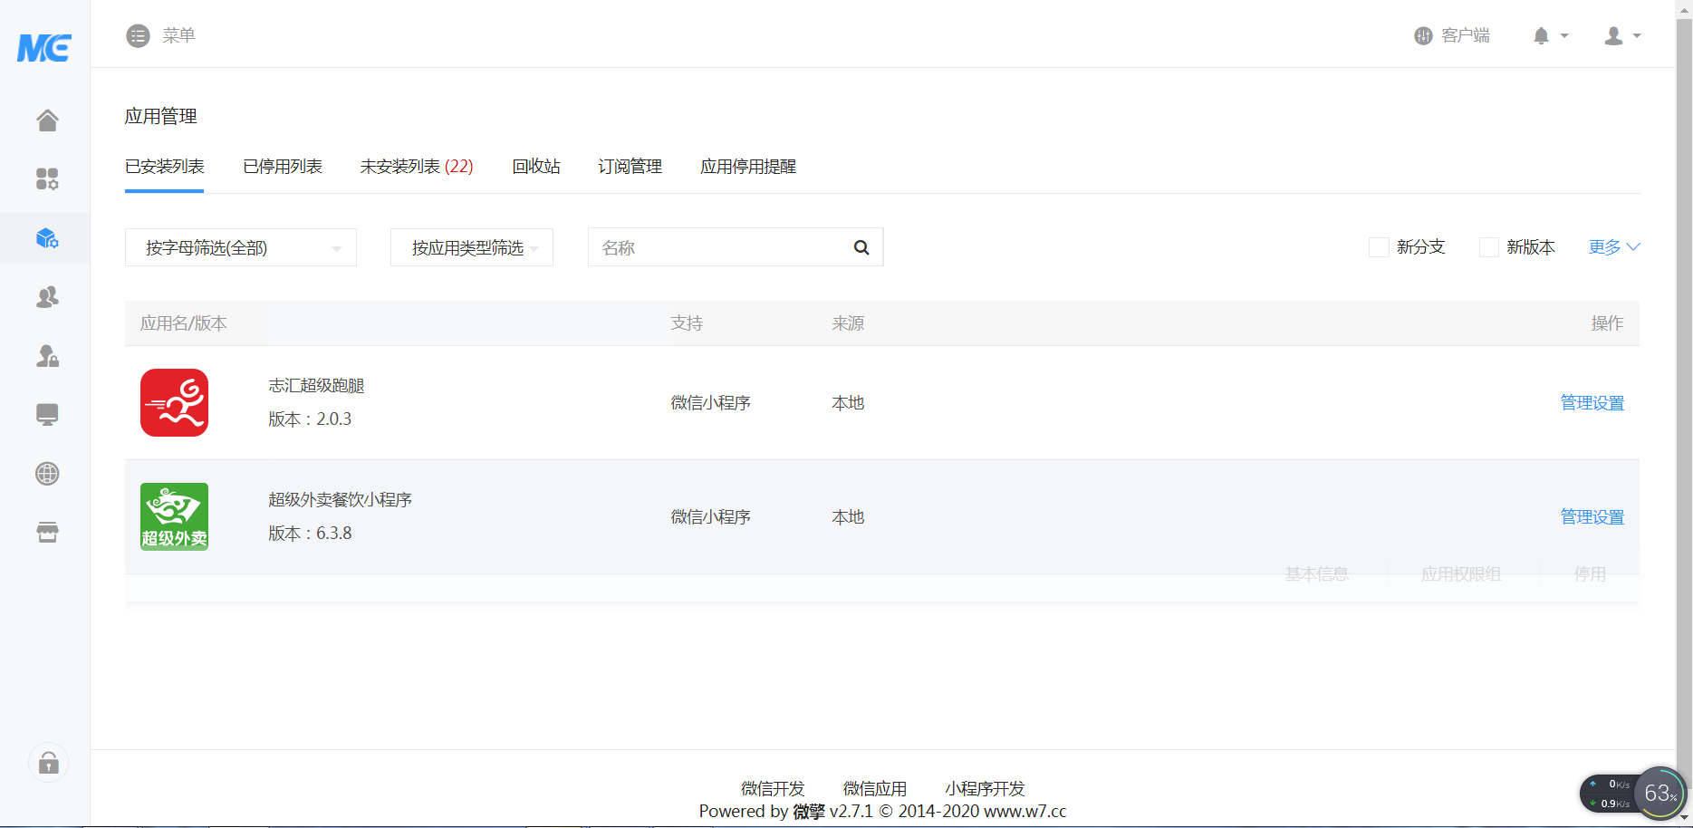Open the 按字母筛选(全部) dropdown
The image size is (1693, 828).
click(240, 246)
